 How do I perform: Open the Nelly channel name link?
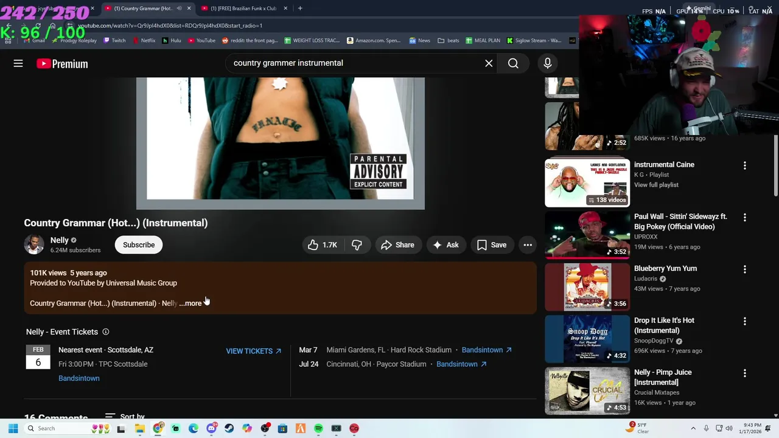point(60,240)
